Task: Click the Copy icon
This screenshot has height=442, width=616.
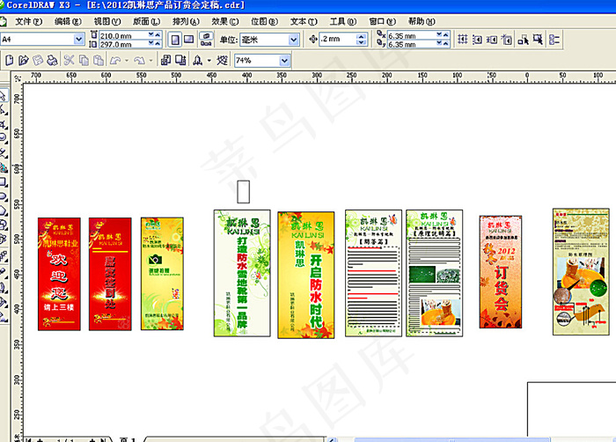Action: (x=84, y=60)
